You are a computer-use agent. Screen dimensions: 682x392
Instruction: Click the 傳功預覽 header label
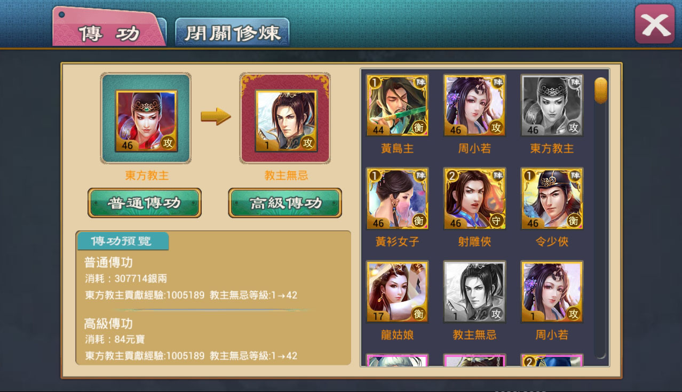(x=123, y=241)
